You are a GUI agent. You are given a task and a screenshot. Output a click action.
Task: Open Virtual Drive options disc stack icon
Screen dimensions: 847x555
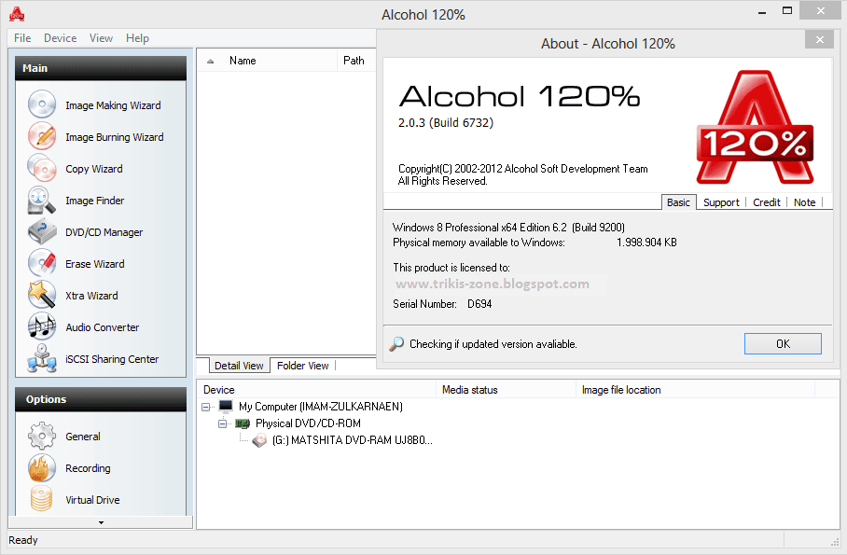[x=42, y=499]
